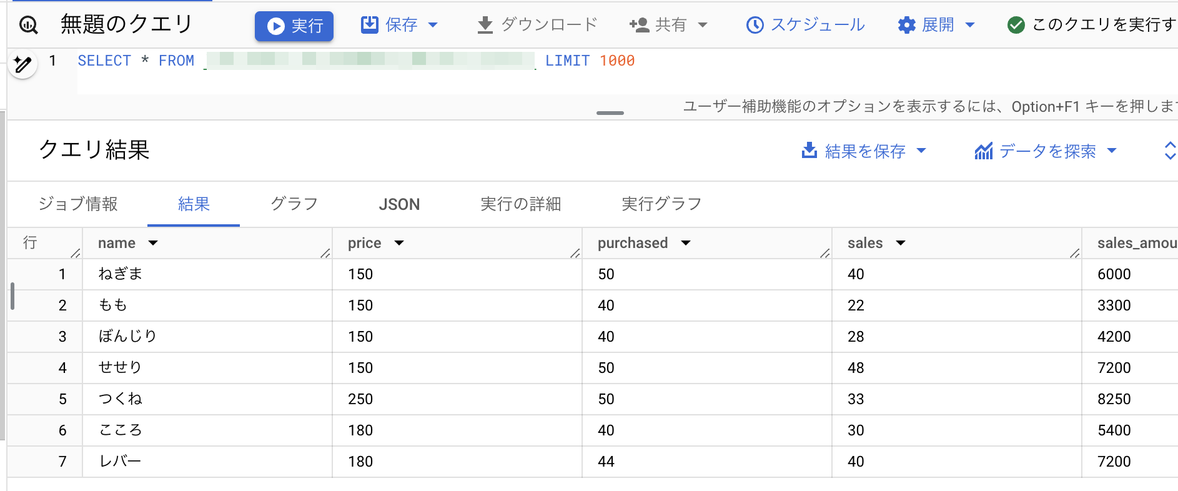Switch to the JSON tab
This screenshot has height=491, width=1178.
click(x=399, y=204)
